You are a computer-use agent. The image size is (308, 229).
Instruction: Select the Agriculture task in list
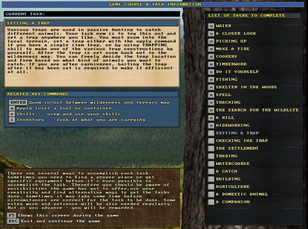coord(233,187)
